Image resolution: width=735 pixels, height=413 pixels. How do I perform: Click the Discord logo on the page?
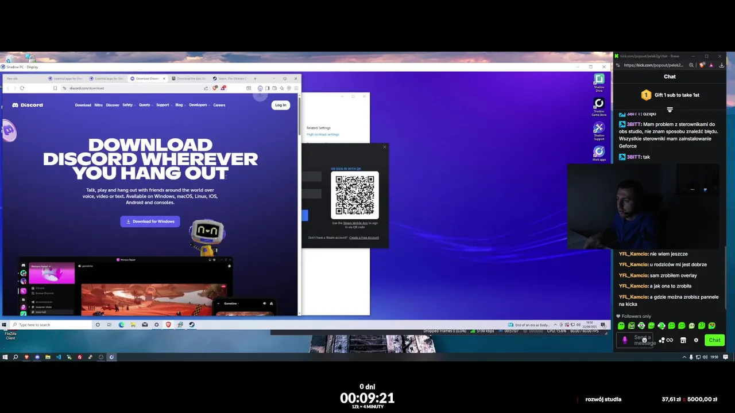pos(28,105)
